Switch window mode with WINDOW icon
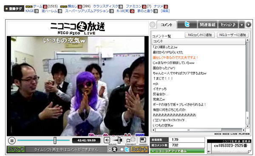The height and width of the screenshot is (156, 255). tap(143, 140)
